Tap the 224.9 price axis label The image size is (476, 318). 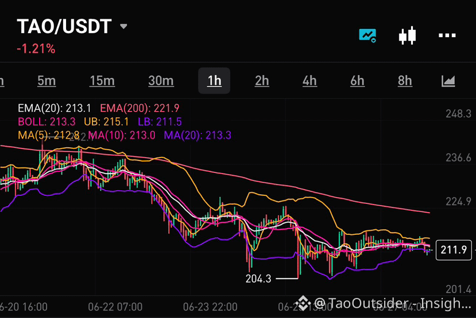(458, 202)
